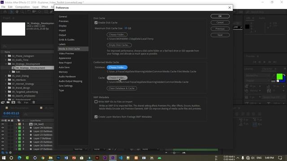Open Windows Start menu
287x161 pixels.
pyautogui.click(x=4, y=158)
